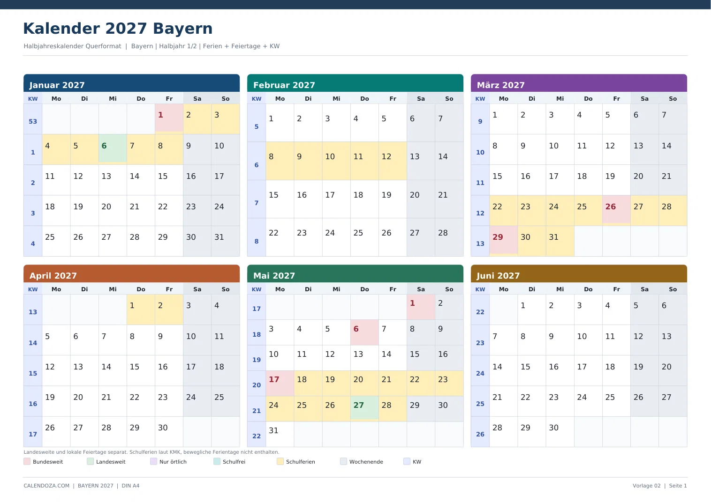Select the Januar 2027 month header
The width and height of the screenshot is (711, 502).
pyautogui.click(x=131, y=83)
